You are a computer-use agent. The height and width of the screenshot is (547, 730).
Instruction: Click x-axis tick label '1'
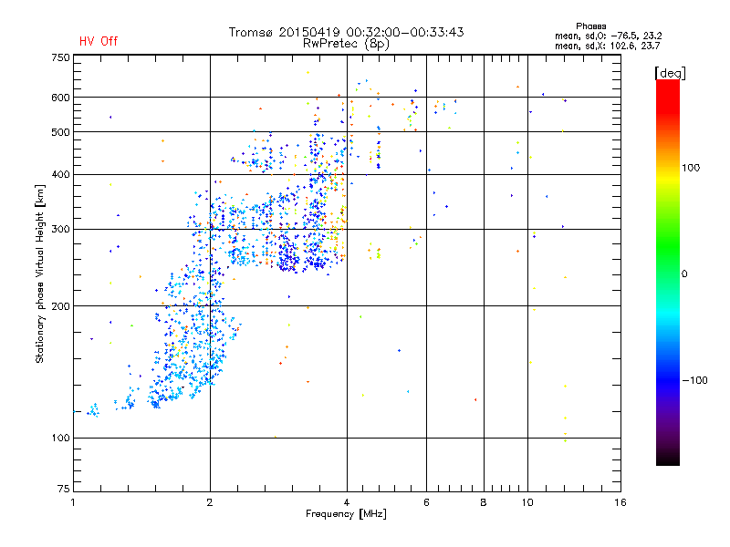click(x=73, y=502)
